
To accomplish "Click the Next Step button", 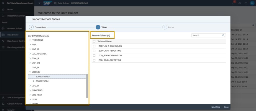I will coord(216,107).
